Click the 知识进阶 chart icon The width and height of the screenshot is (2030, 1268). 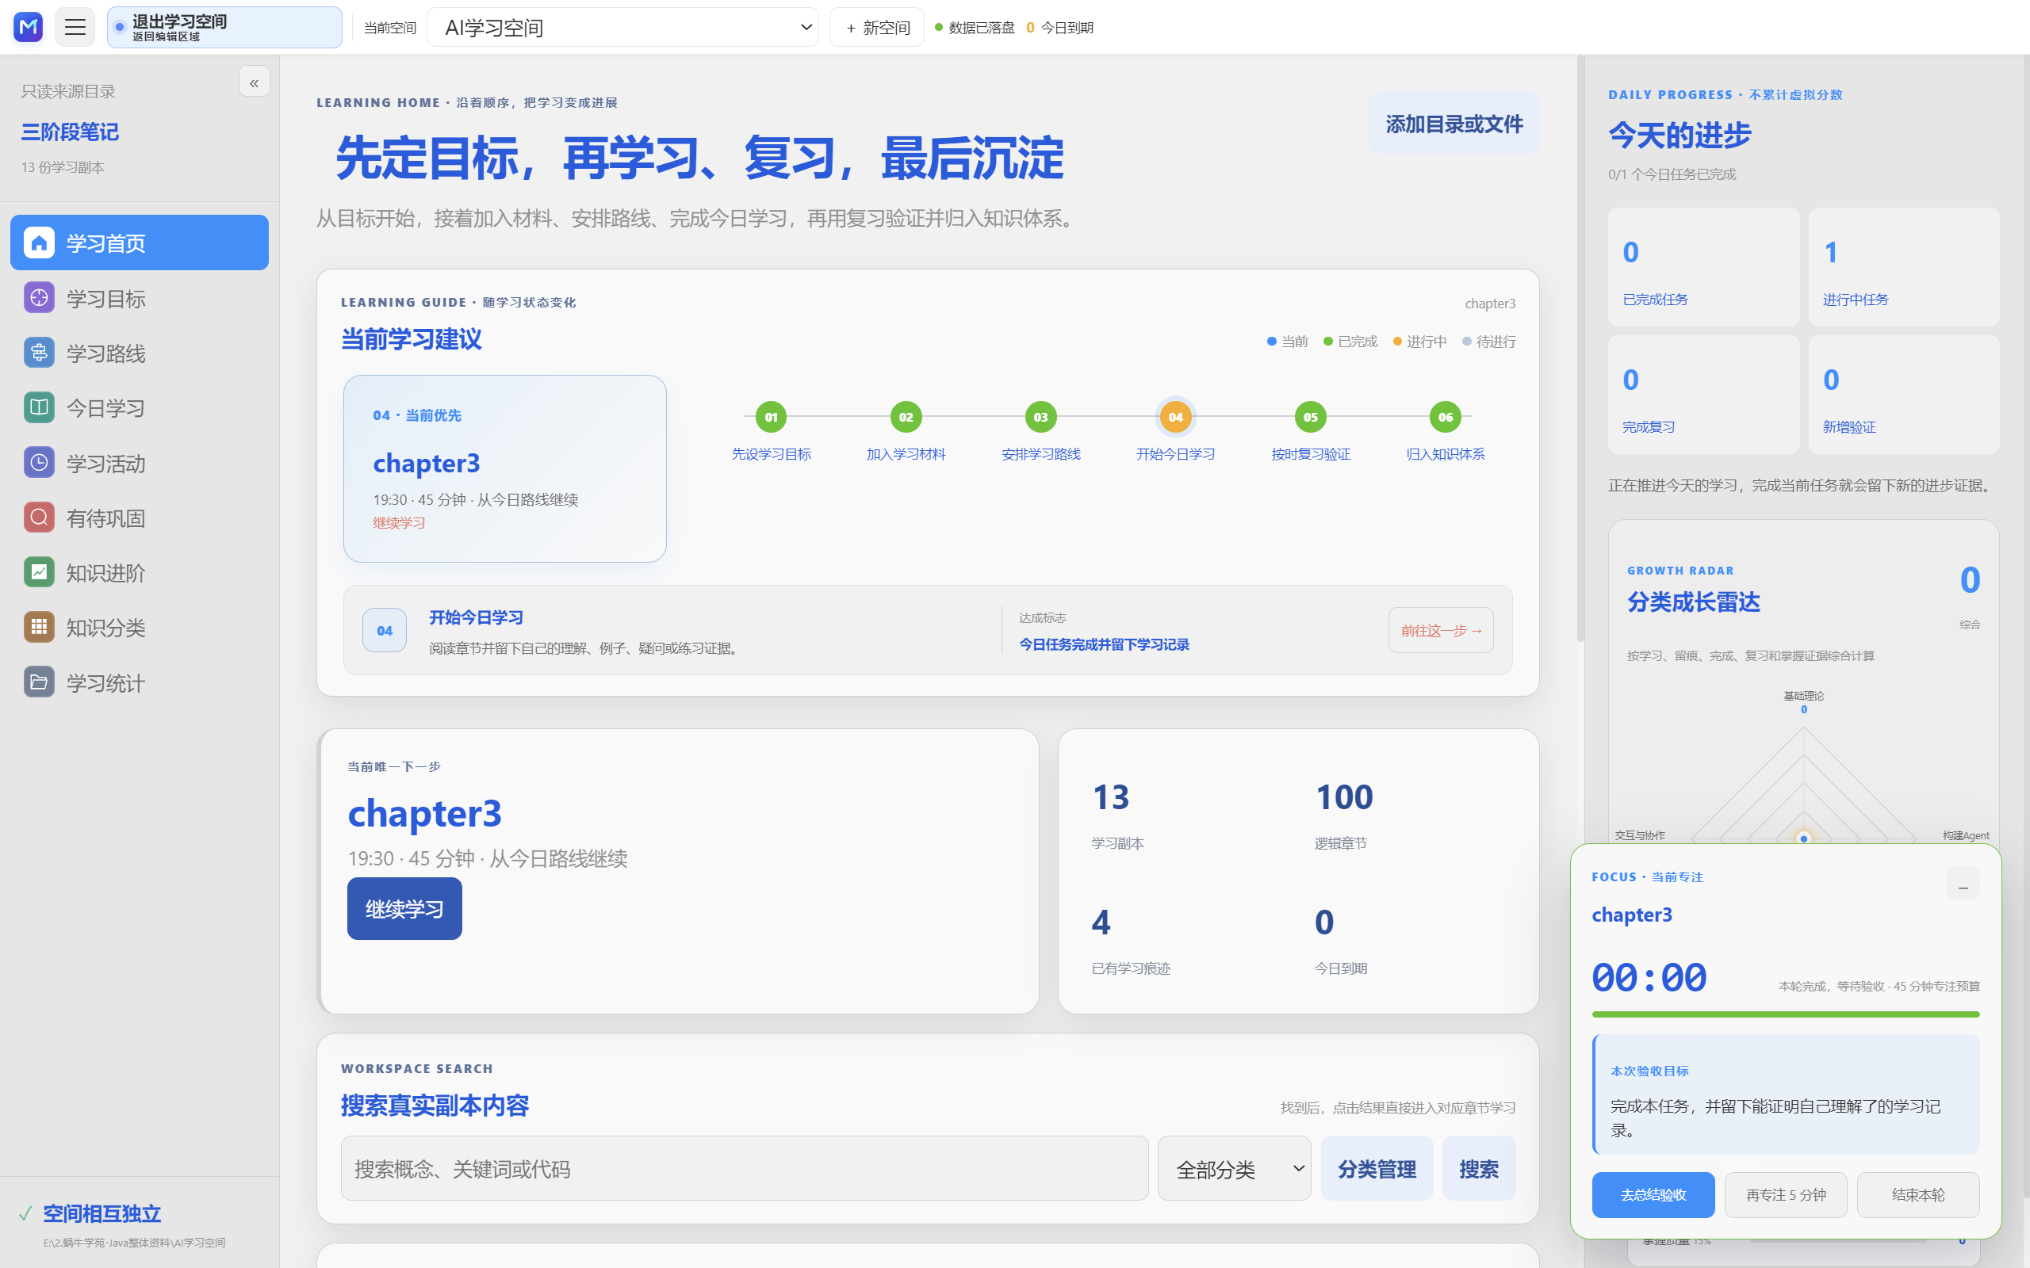pos(39,572)
